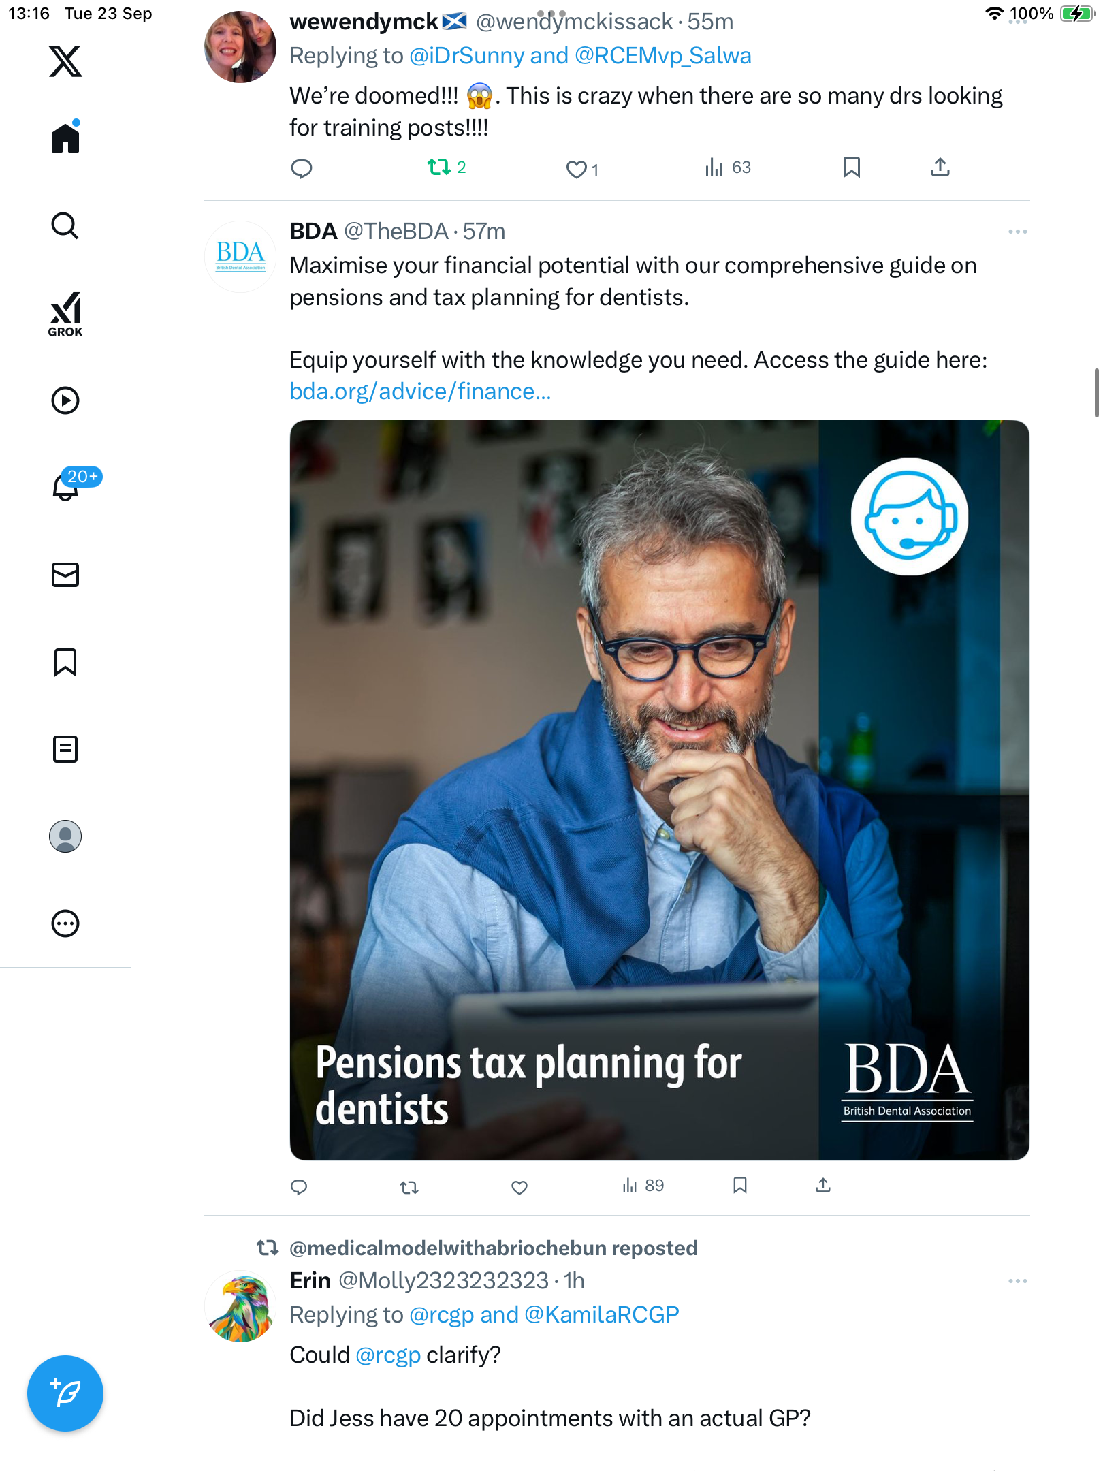Viewport: 1103px width, 1471px height.
Task: Open more options for BDA post
Action: tap(1017, 232)
